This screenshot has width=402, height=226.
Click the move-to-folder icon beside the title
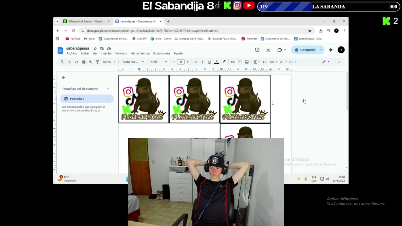click(102, 49)
